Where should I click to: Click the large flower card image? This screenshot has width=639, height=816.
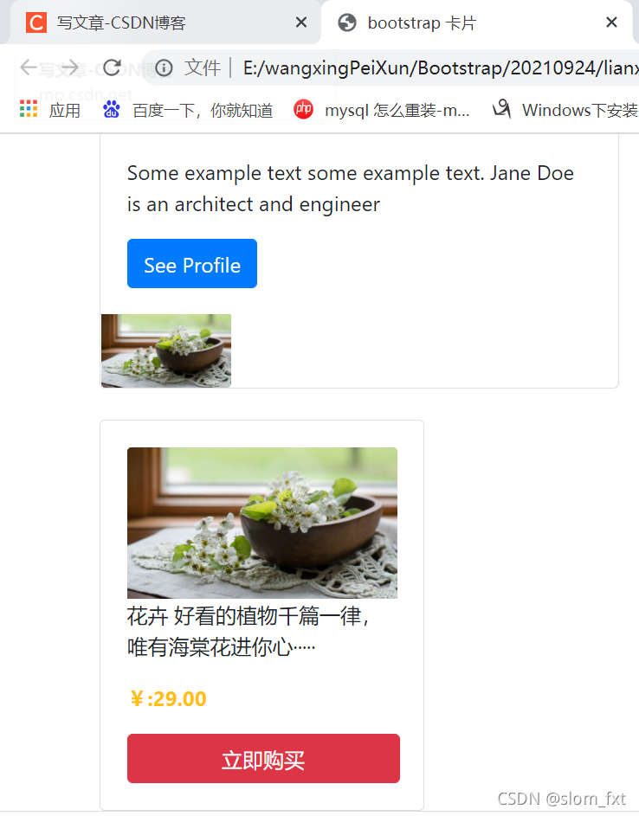point(262,523)
